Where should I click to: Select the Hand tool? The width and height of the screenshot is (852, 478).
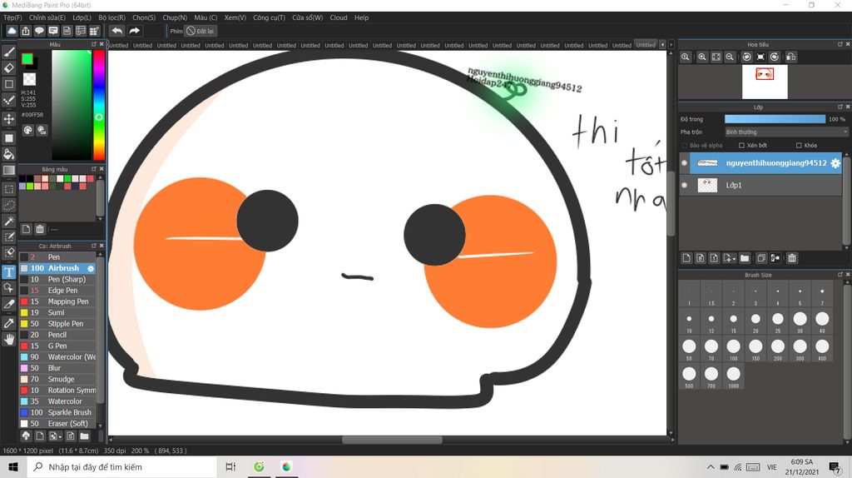tap(9, 339)
